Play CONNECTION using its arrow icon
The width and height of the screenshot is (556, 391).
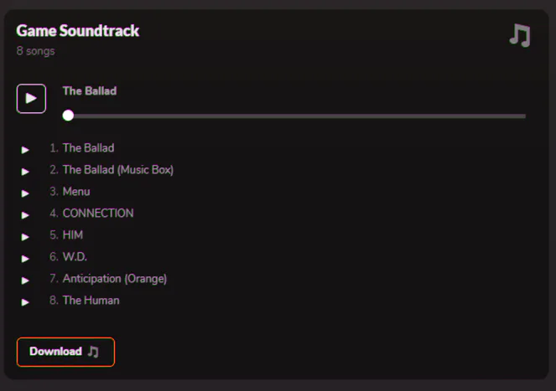[25, 215]
